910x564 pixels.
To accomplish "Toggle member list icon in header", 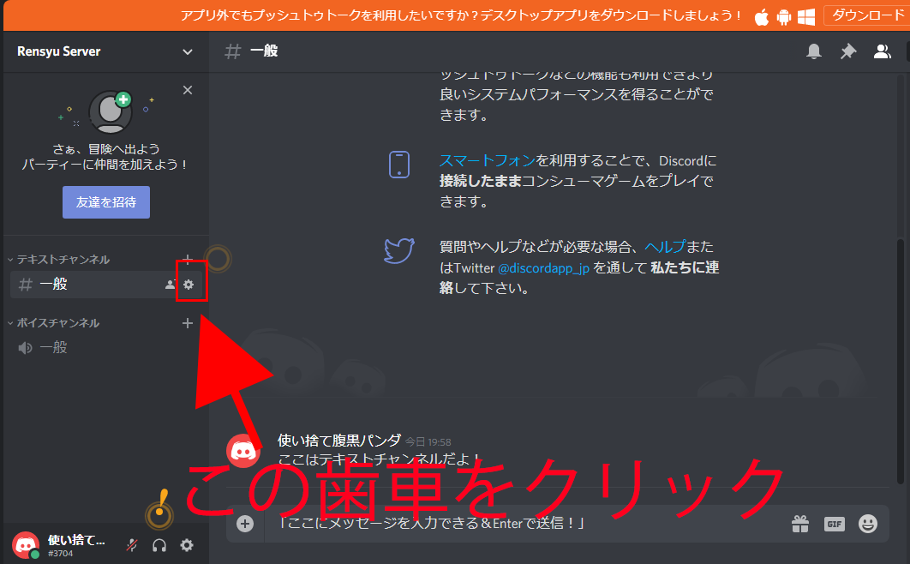I will 882,51.
